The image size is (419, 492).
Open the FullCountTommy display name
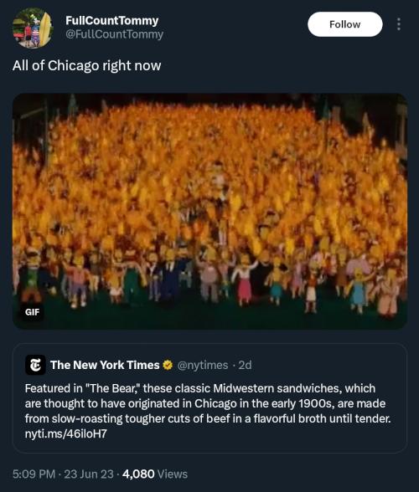(x=112, y=20)
